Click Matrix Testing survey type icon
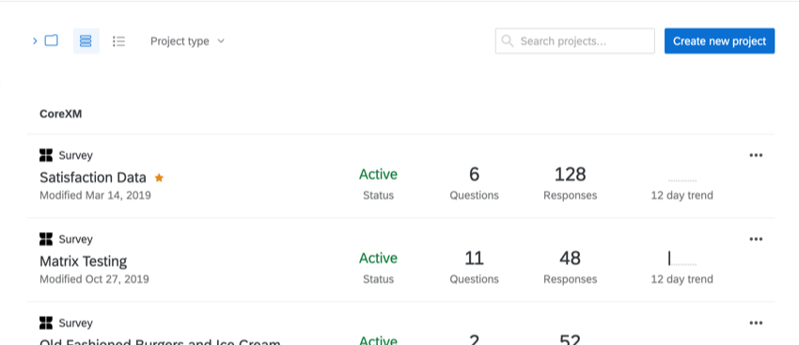Viewport: 799px width, 345px height. (x=46, y=239)
